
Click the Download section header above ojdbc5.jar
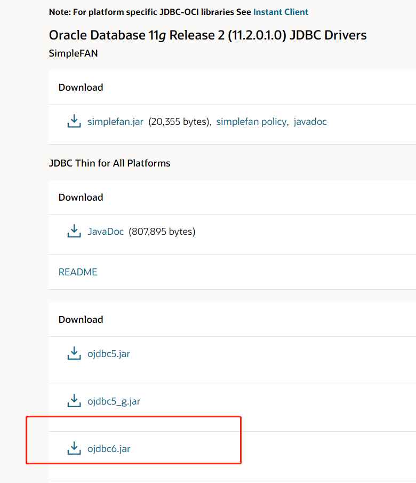[x=81, y=319]
